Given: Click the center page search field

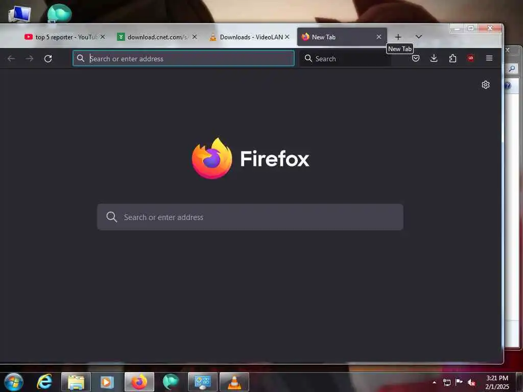Looking at the screenshot, I should (250, 217).
